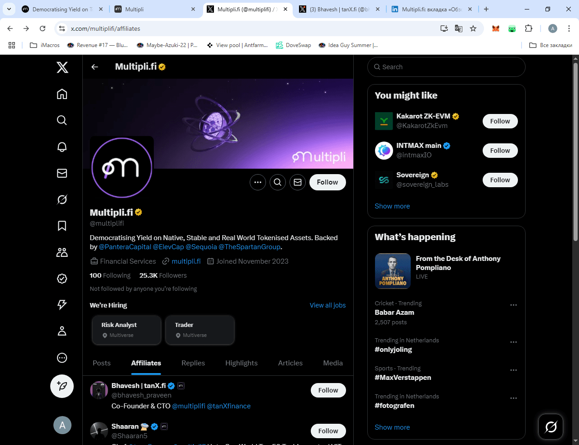Open the Chrome apps grid in the bookmarks bar

(x=12, y=45)
